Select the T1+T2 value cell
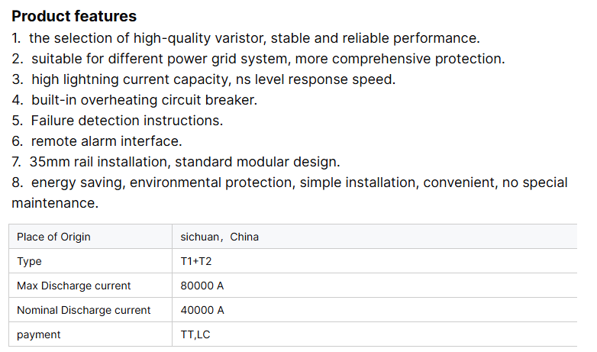 tap(195, 261)
